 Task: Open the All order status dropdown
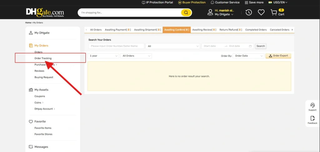click(172, 46)
